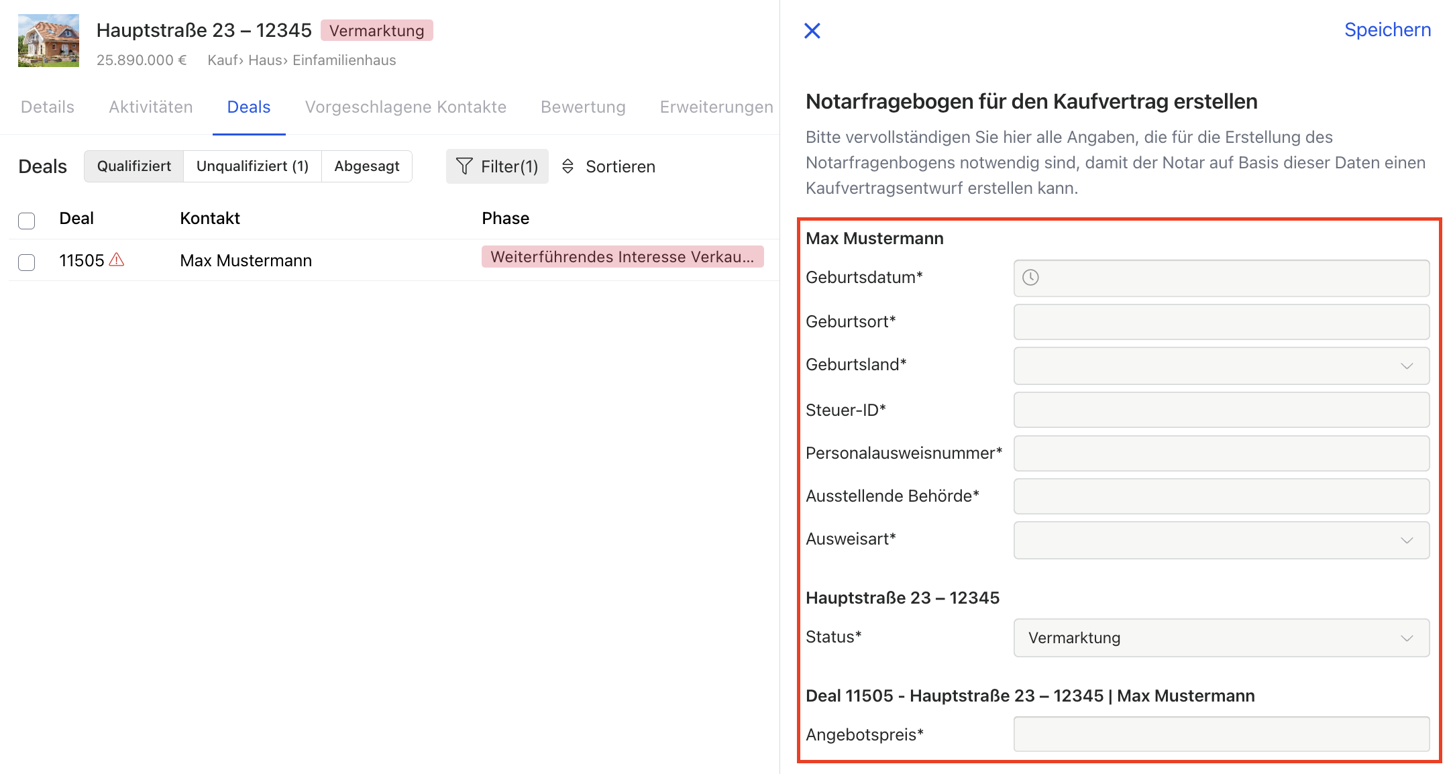Click the Einfamilienhaus breadcrumb
The height and width of the screenshot is (774, 1453).
coord(344,60)
